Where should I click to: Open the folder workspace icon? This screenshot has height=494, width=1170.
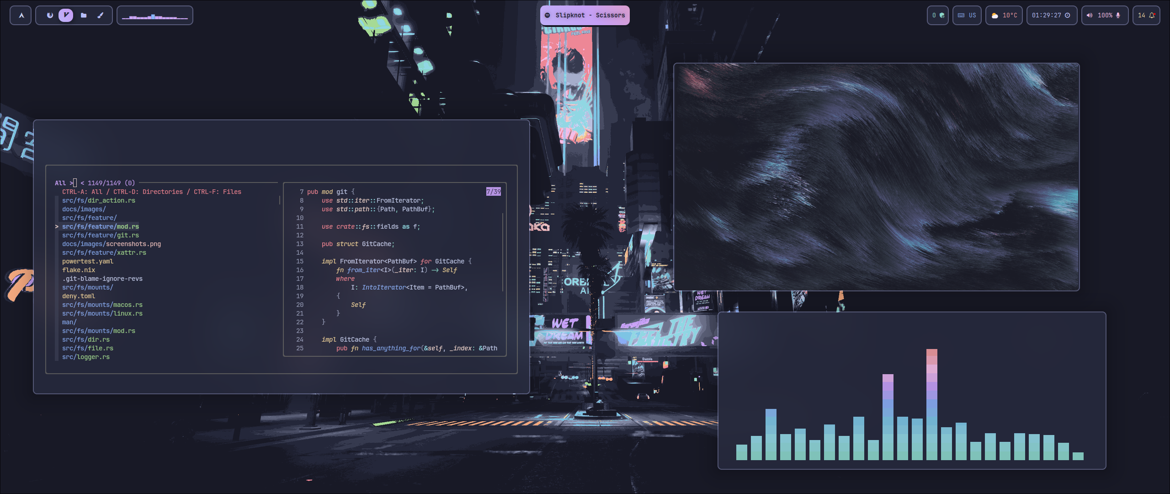click(x=83, y=15)
